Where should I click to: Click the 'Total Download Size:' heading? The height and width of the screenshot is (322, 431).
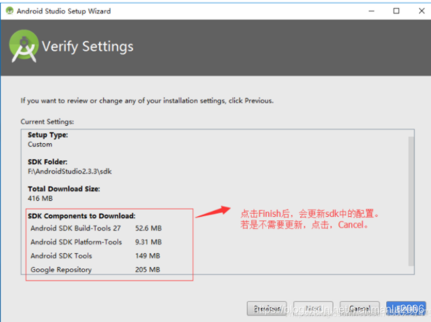pos(64,189)
